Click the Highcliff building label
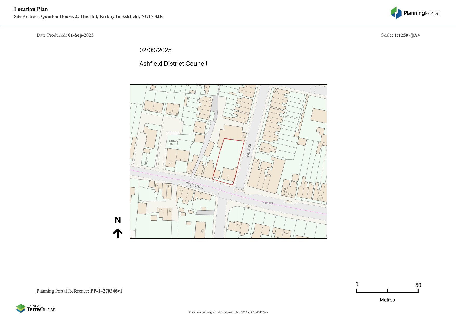 146,159
